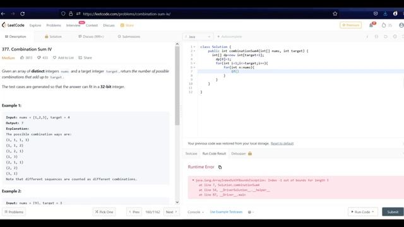Click the LeetCode logo
The width and height of the screenshot is (404, 227).
(x=13, y=25)
